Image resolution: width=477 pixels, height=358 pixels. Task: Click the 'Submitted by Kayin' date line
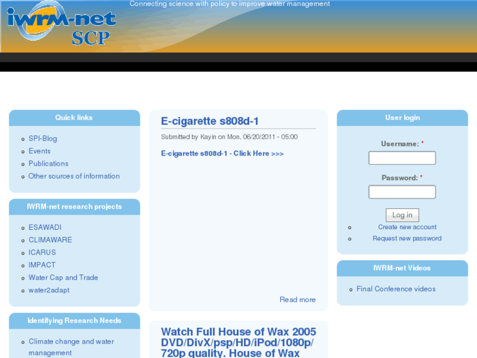point(229,137)
